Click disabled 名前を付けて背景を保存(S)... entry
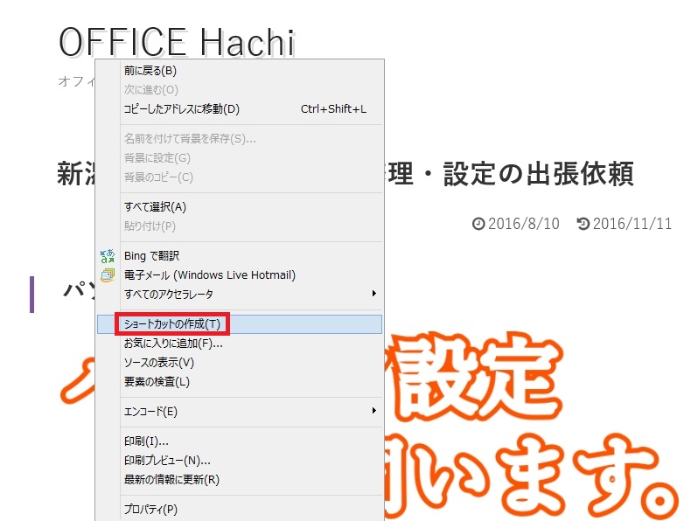 240,139
